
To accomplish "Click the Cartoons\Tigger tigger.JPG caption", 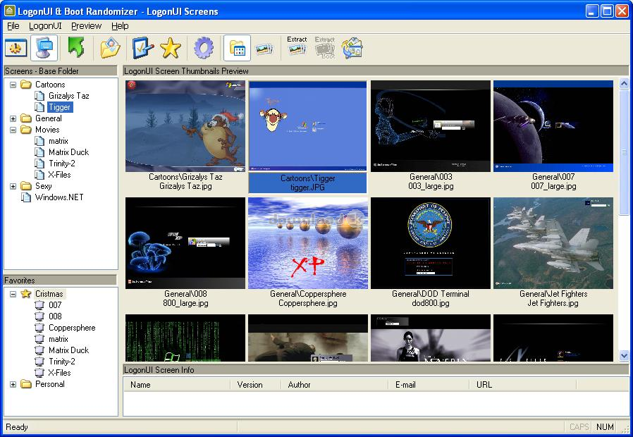I will pos(307,183).
